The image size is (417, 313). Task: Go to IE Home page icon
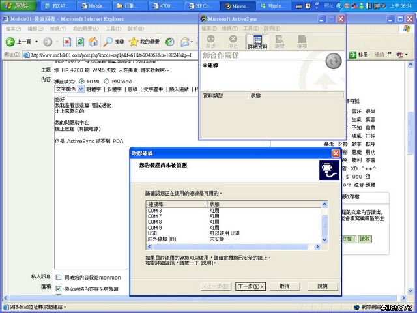tap(93, 42)
